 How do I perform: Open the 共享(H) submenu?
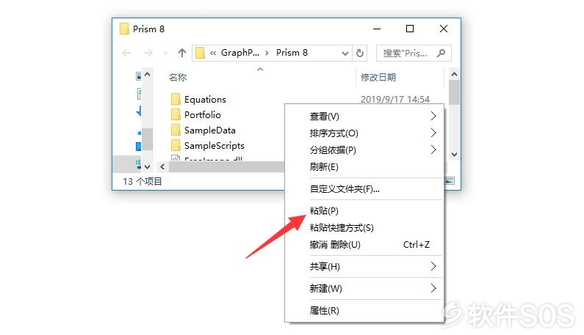point(364,266)
